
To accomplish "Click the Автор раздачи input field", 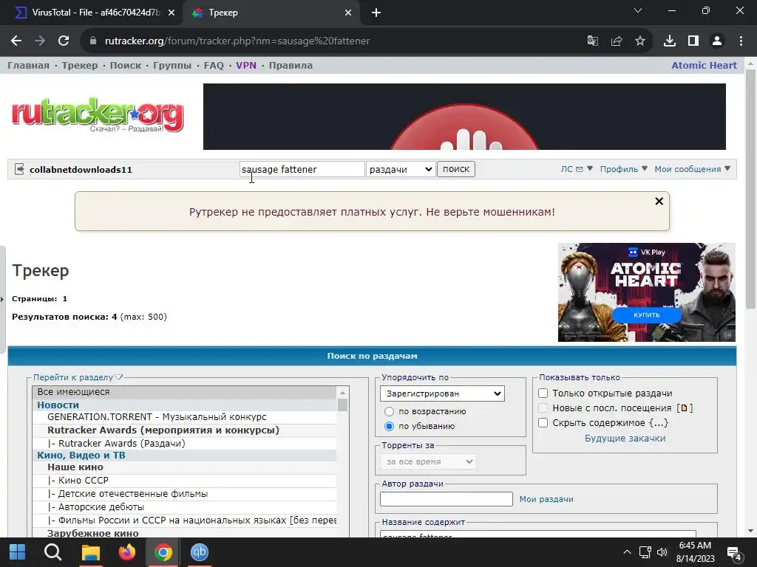I will [447, 499].
